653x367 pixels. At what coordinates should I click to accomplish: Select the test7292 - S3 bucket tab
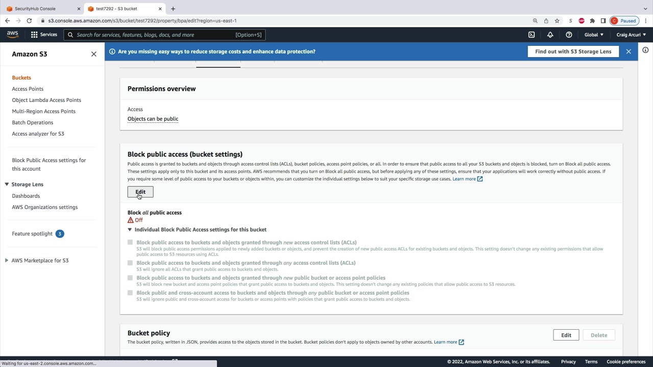tap(125, 9)
